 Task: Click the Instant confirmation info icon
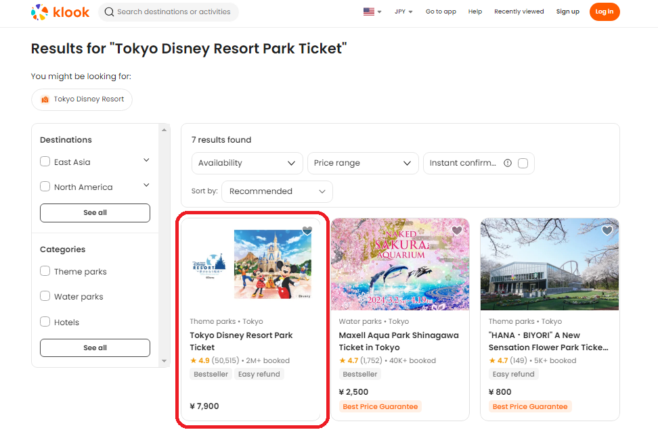point(508,163)
